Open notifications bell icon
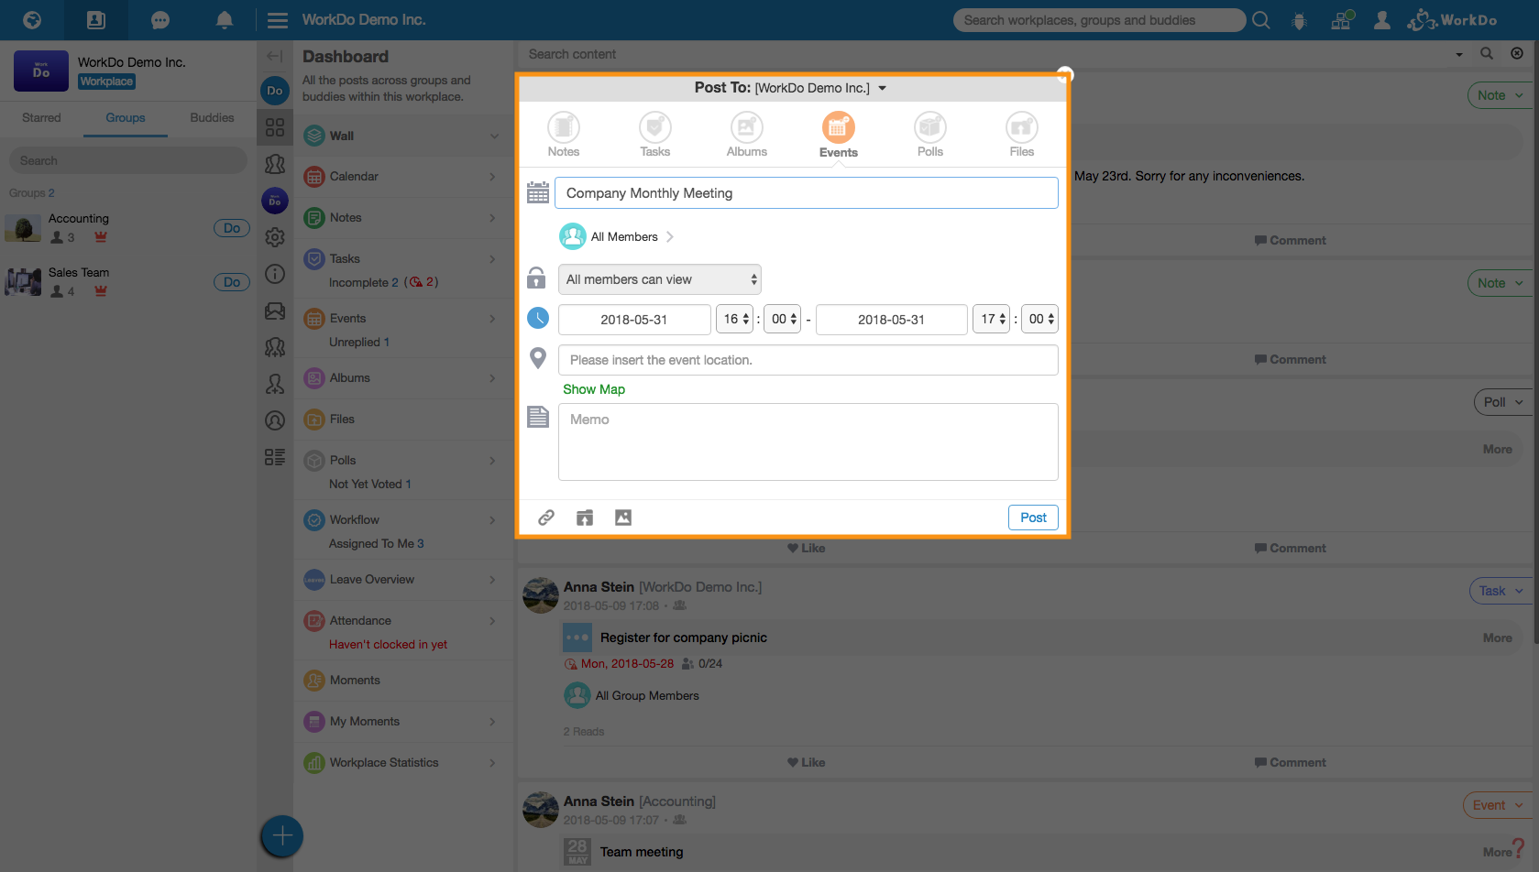 225,20
